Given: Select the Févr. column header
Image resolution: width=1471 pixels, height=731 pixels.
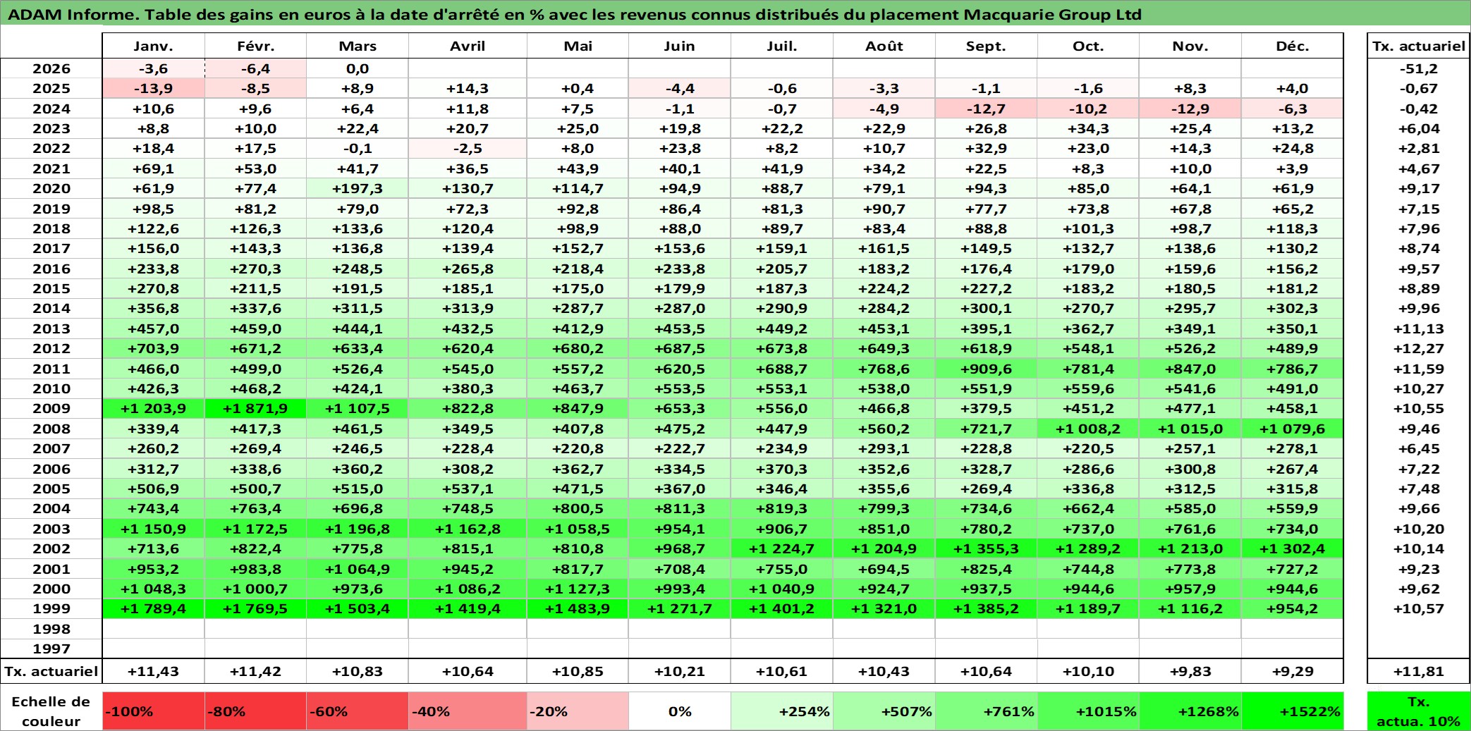Looking at the screenshot, I should [255, 46].
